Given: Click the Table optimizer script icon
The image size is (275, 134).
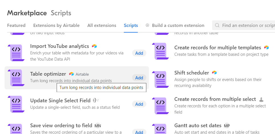Looking at the screenshot, I should tap(16, 78).
